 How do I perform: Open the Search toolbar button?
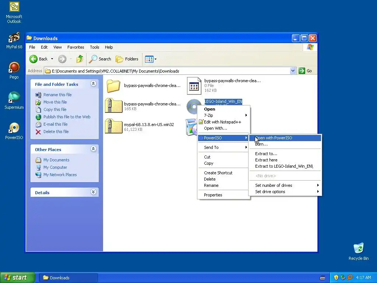coord(100,59)
